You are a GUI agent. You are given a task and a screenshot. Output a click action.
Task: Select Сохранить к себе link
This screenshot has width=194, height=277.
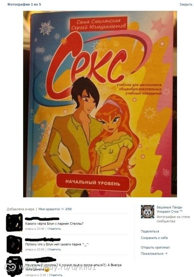154,238
